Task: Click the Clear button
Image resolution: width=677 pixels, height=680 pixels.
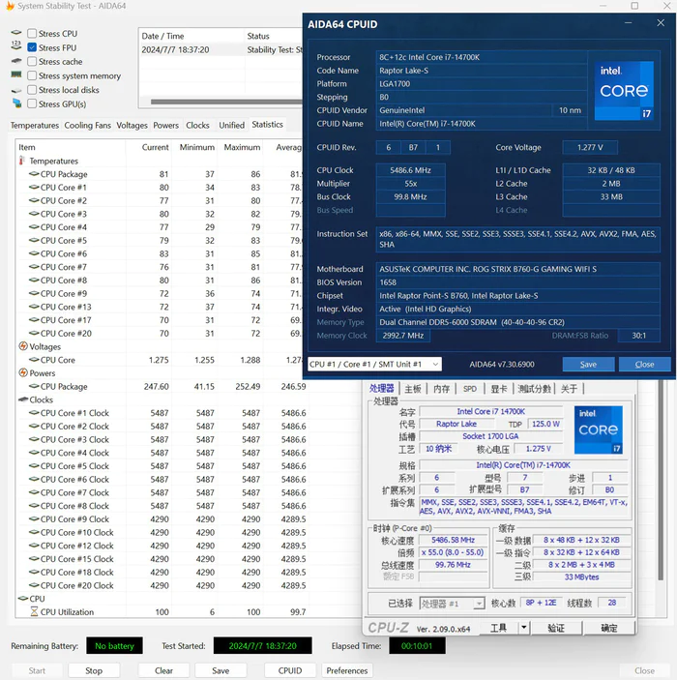Action: click(x=163, y=670)
